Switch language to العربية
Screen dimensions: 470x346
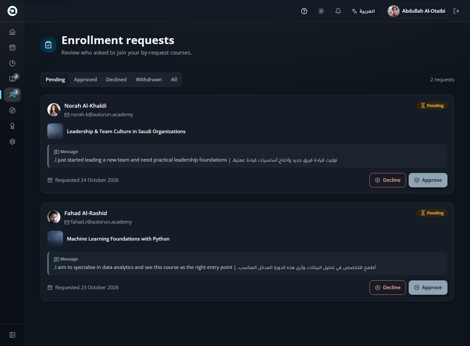(x=363, y=11)
